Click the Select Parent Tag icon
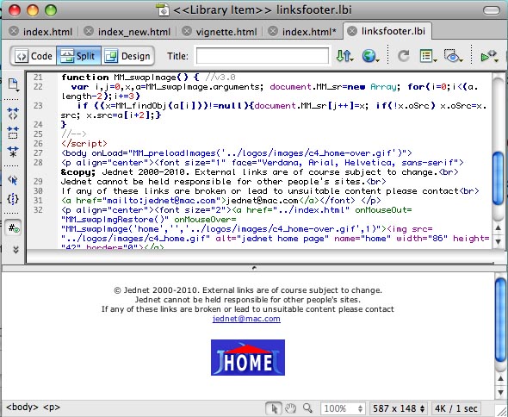The height and width of the screenshot is (417, 508). 13,180
